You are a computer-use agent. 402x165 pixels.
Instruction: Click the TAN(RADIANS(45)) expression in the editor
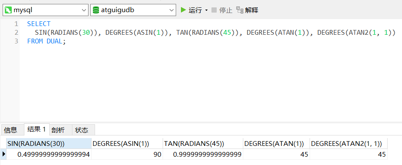208,33
